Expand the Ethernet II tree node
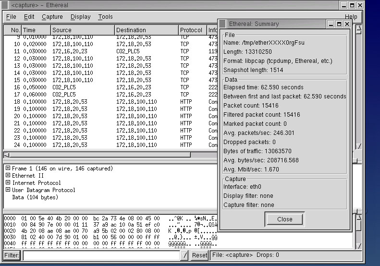The width and height of the screenshot is (380, 266). click(8, 175)
